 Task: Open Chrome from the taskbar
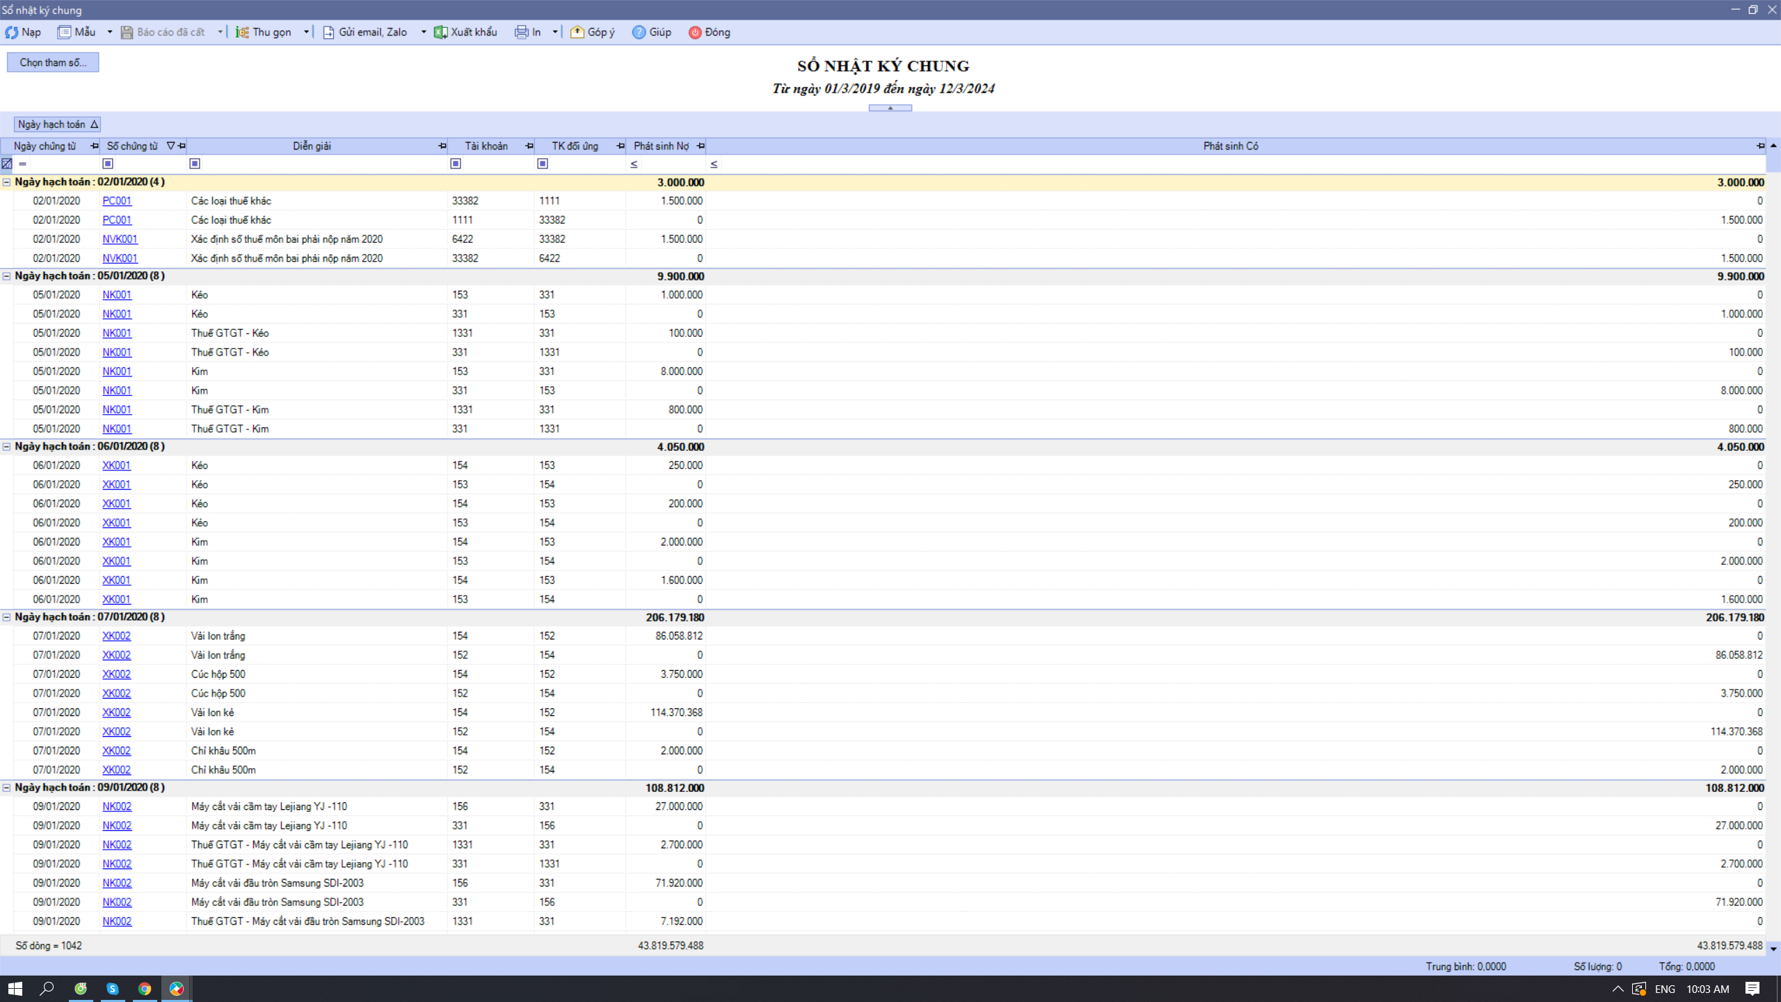click(145, 989)
